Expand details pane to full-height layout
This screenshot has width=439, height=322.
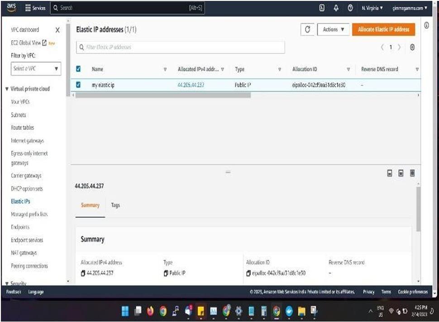(x=412, y=173)
